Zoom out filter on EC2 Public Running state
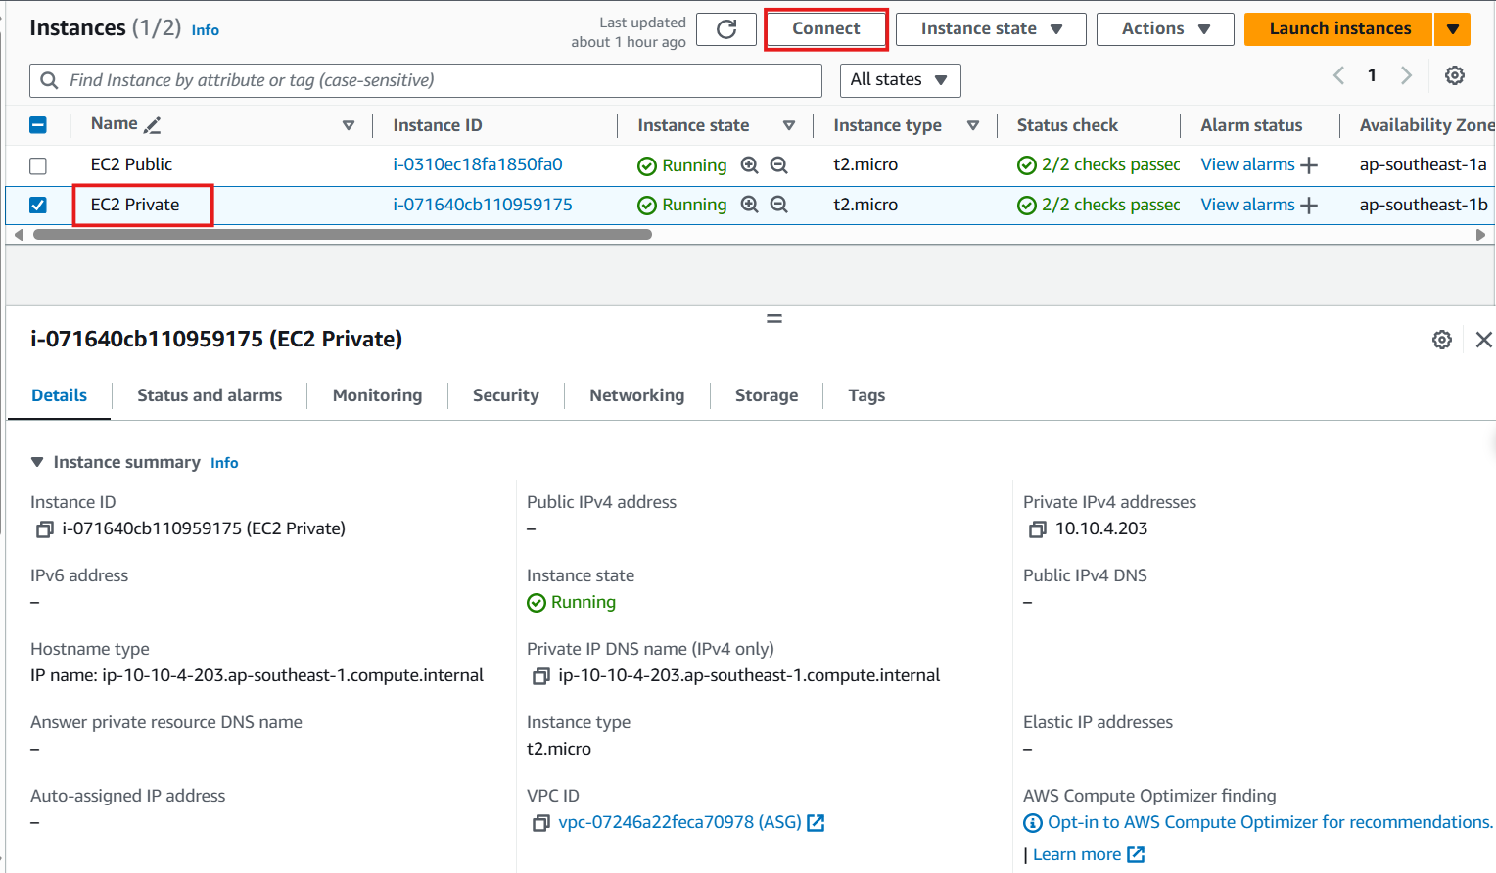The width and height of the screenshot is (1496, 873). coord(779,164)
